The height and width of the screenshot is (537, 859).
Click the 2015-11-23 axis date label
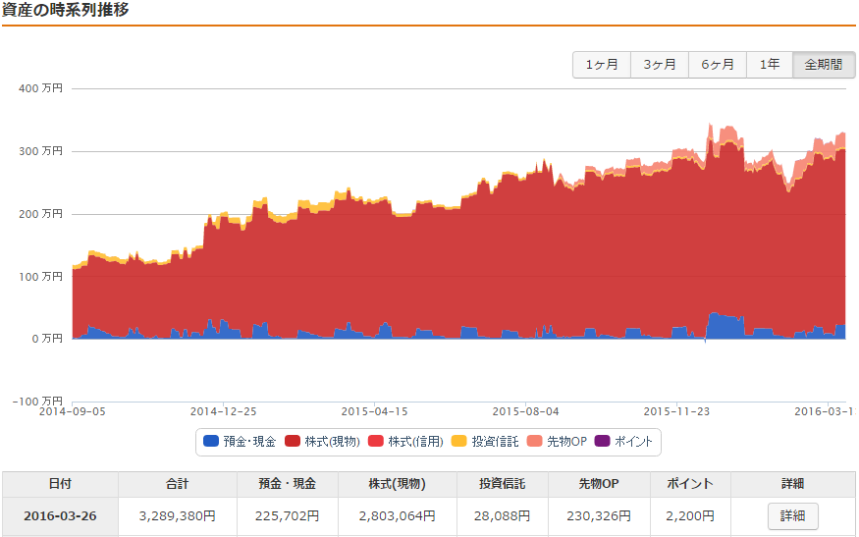click(676, 412)
